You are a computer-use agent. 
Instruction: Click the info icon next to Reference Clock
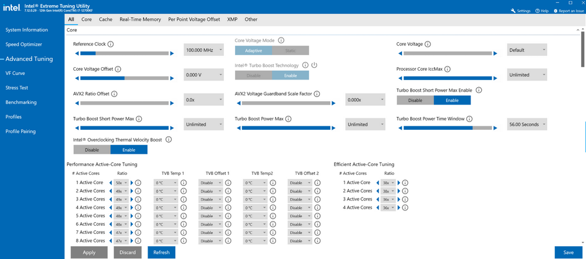pos(110,44)
